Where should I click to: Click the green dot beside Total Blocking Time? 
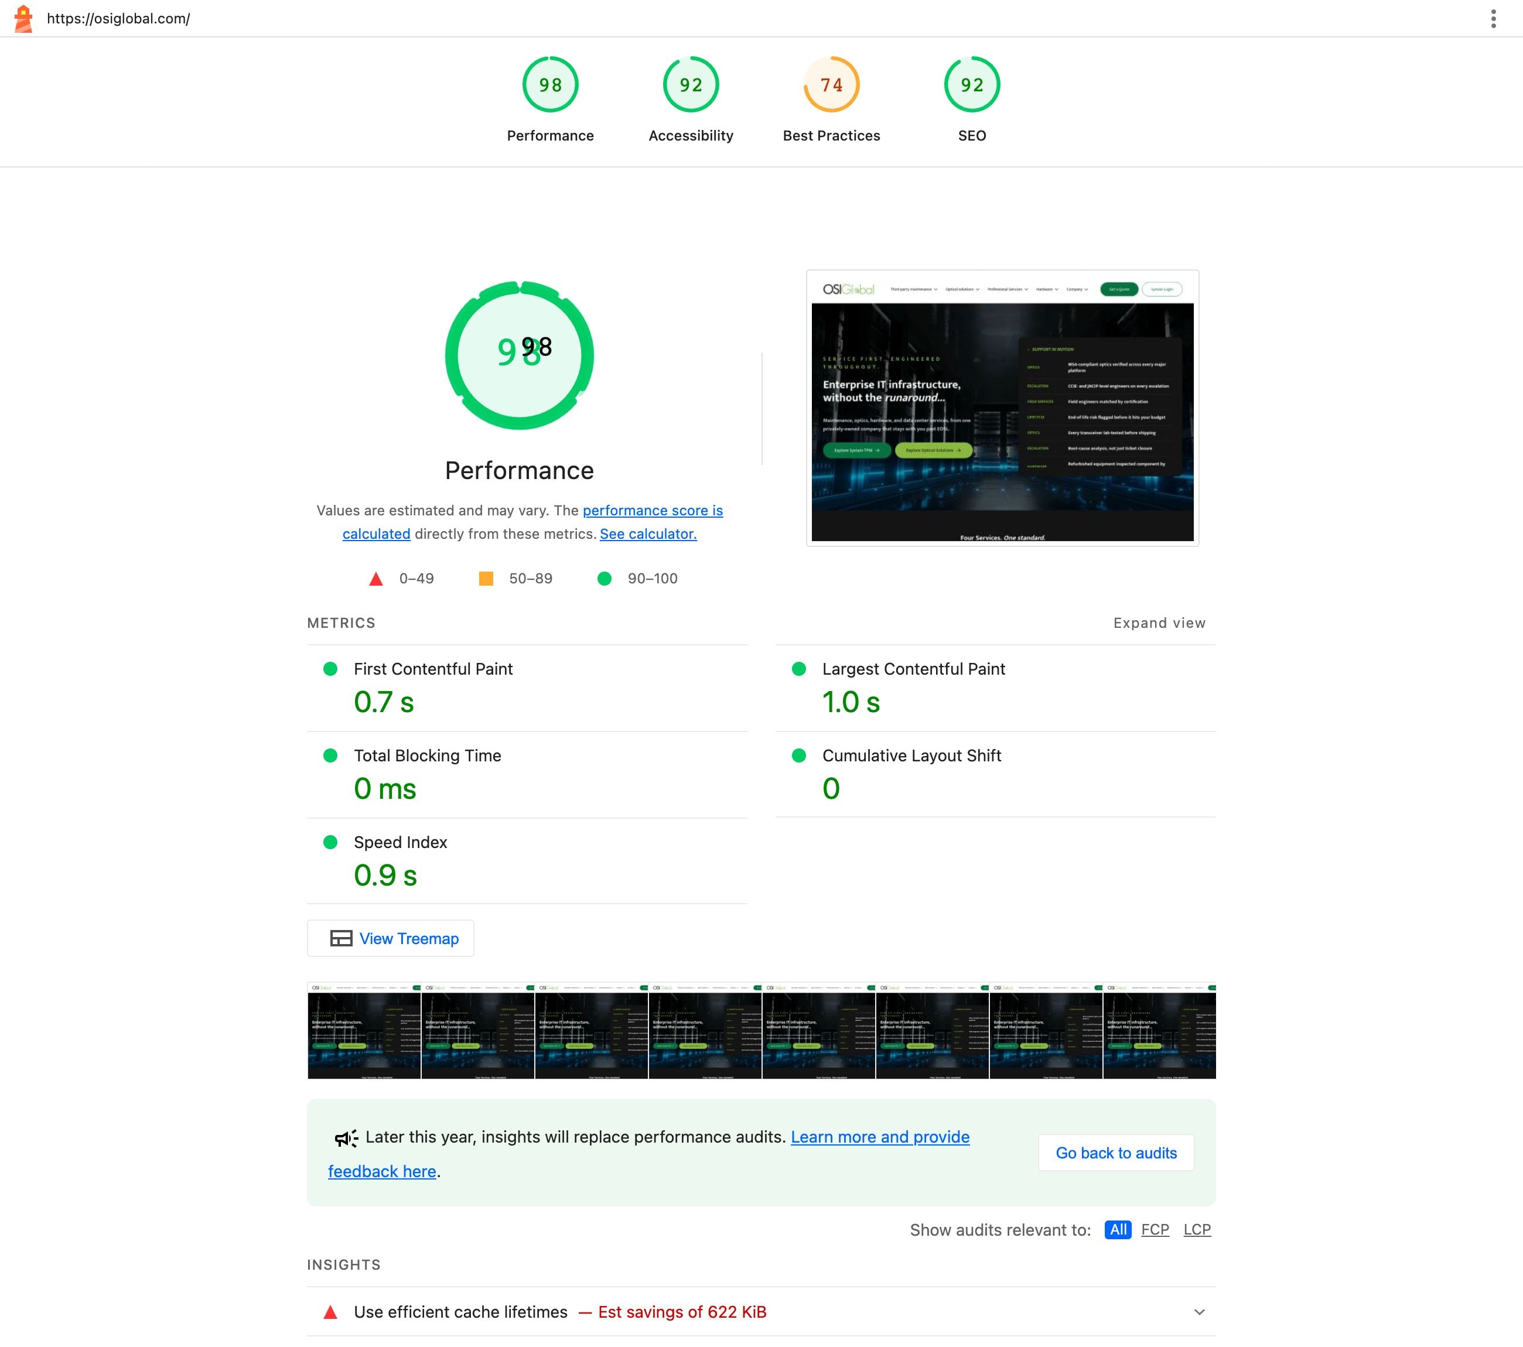pos(330,755)
